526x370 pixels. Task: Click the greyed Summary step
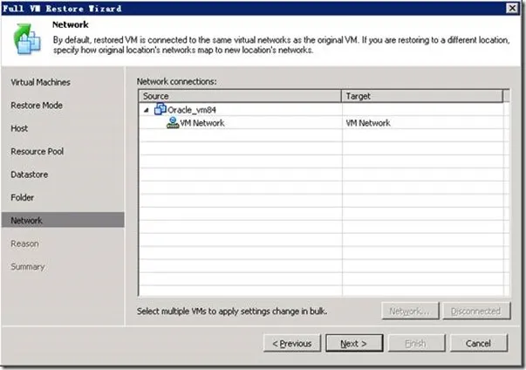click(28, 267)
